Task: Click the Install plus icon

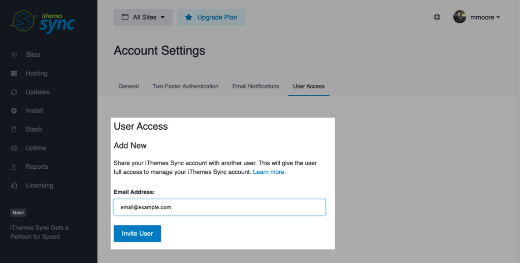Action: [14, 110]
